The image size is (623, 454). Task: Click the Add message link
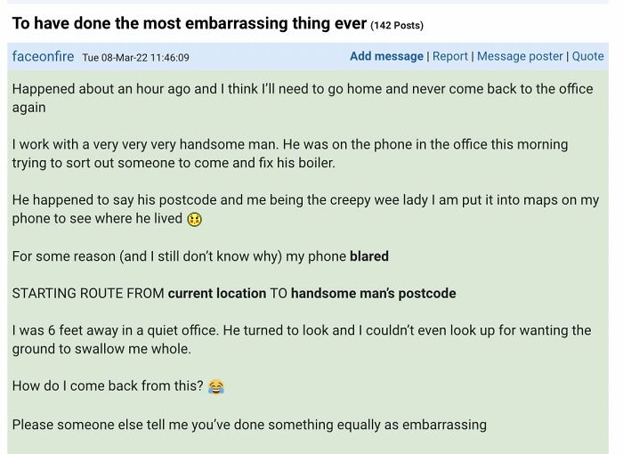386,56
